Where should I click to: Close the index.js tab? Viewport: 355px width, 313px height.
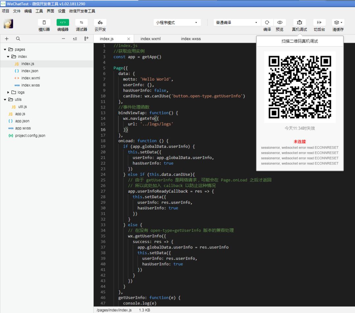tap(129, 39)
